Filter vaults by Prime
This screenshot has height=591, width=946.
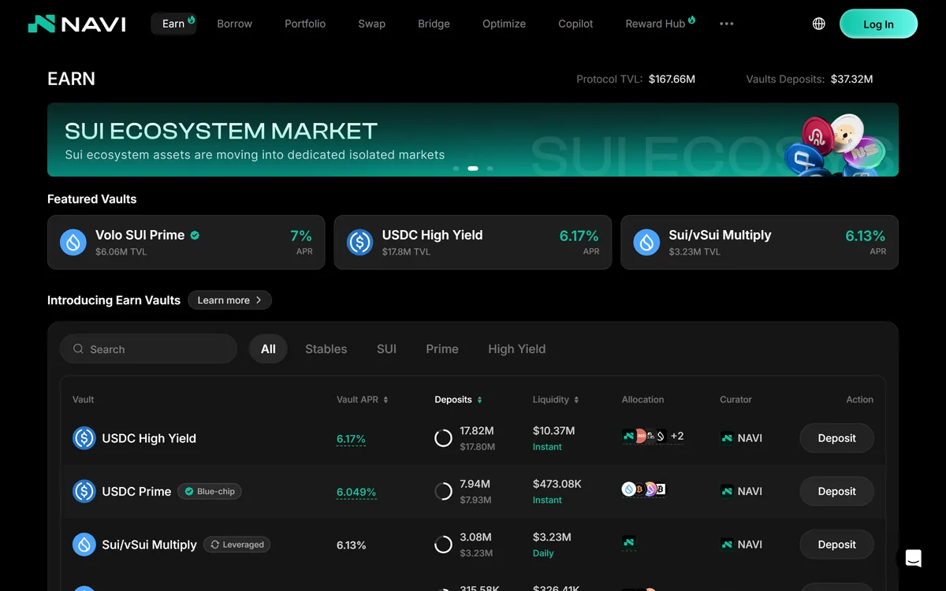pos(442,349)
